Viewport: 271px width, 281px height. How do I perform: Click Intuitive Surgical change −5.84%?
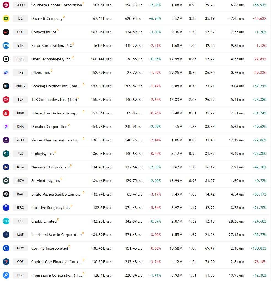pos(155,208)
